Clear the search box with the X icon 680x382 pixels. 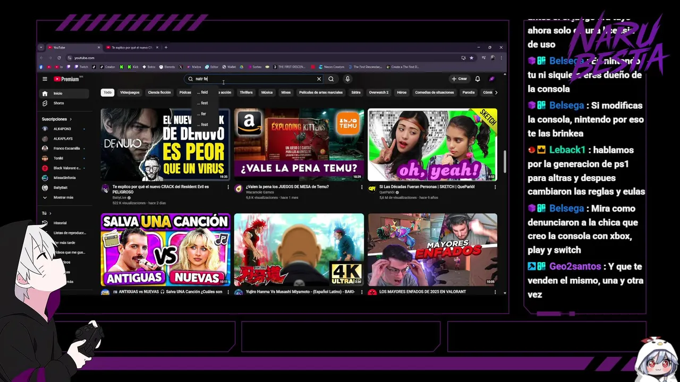tap(319, 79)
